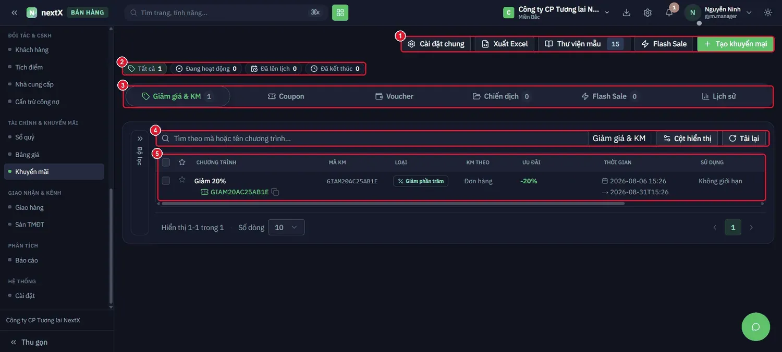Image resolution: width=782 pixels, height=352 pixels.
Task: Star the Giảm 20% promotion row
Action: (182, 180)
